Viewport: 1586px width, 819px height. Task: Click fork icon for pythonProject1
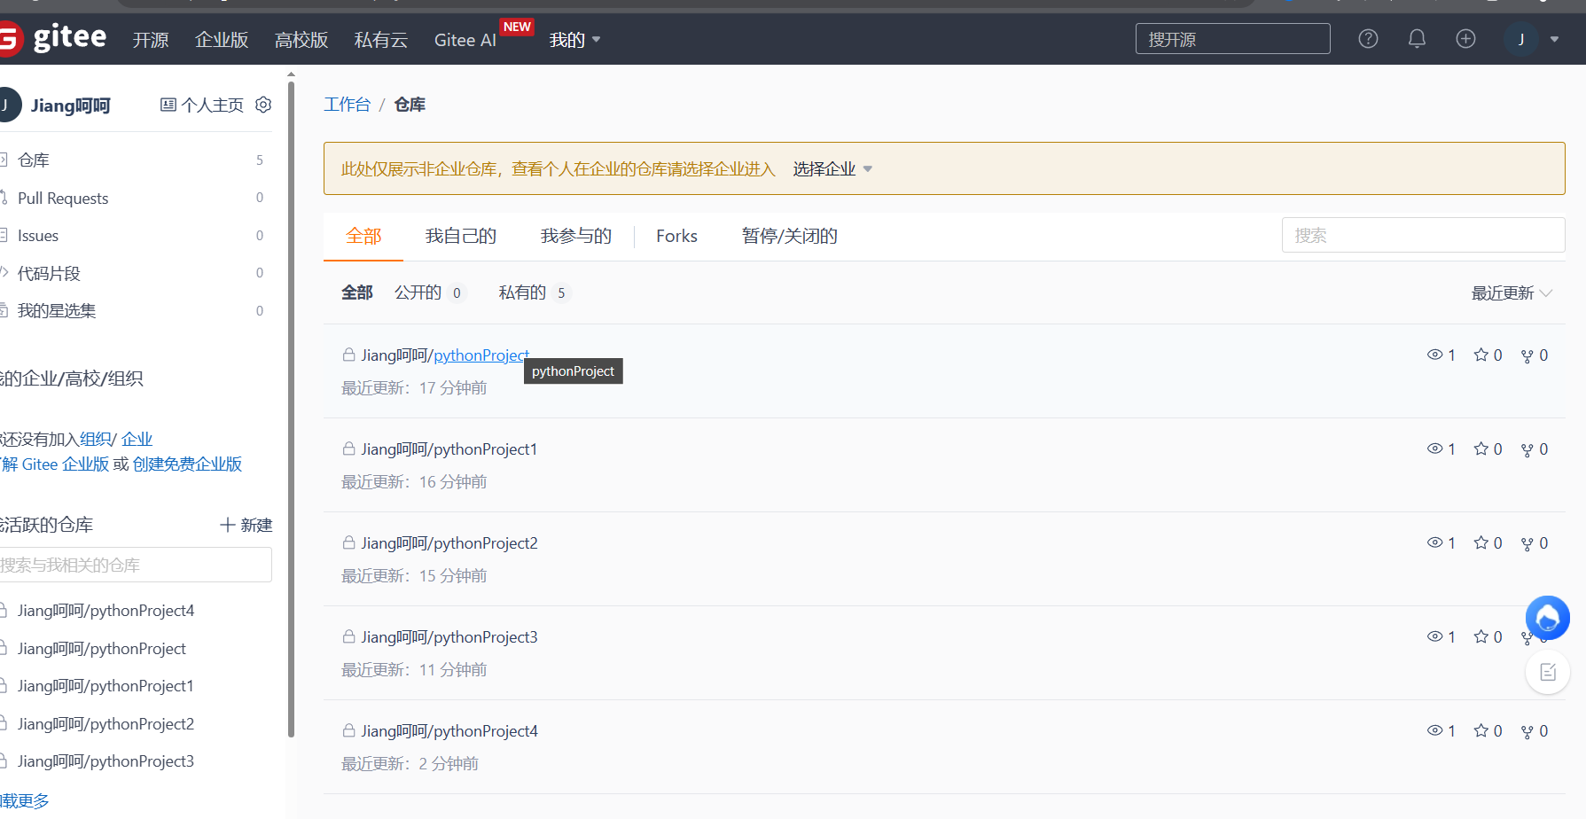pos(1527,449)
